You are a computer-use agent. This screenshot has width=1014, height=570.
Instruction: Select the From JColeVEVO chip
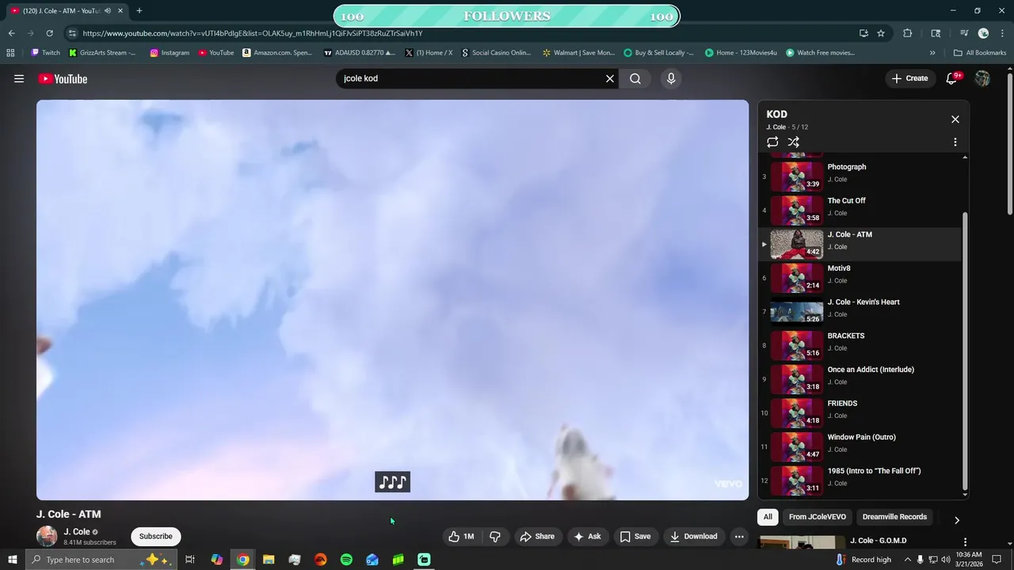point(818,517)
